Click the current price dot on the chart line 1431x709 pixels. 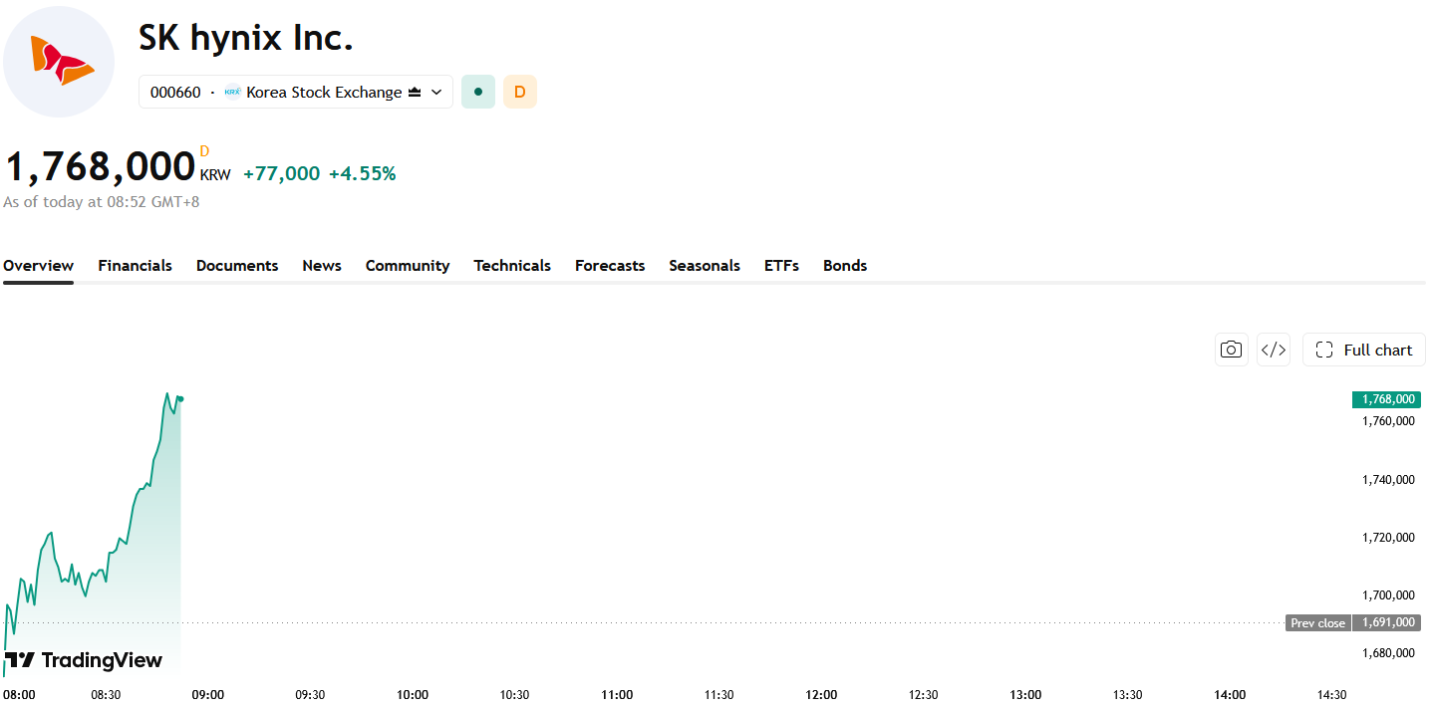pos(180,399)
